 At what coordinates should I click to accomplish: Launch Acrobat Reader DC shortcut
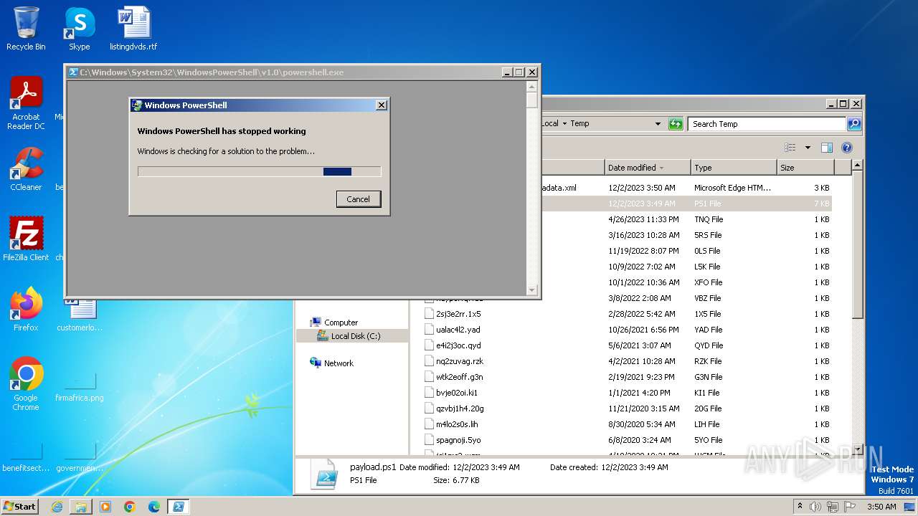26,104
